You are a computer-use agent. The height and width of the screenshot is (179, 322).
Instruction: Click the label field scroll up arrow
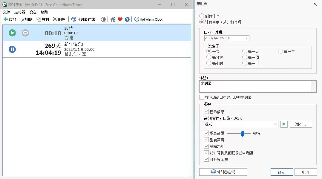click(x=313, y=83)
